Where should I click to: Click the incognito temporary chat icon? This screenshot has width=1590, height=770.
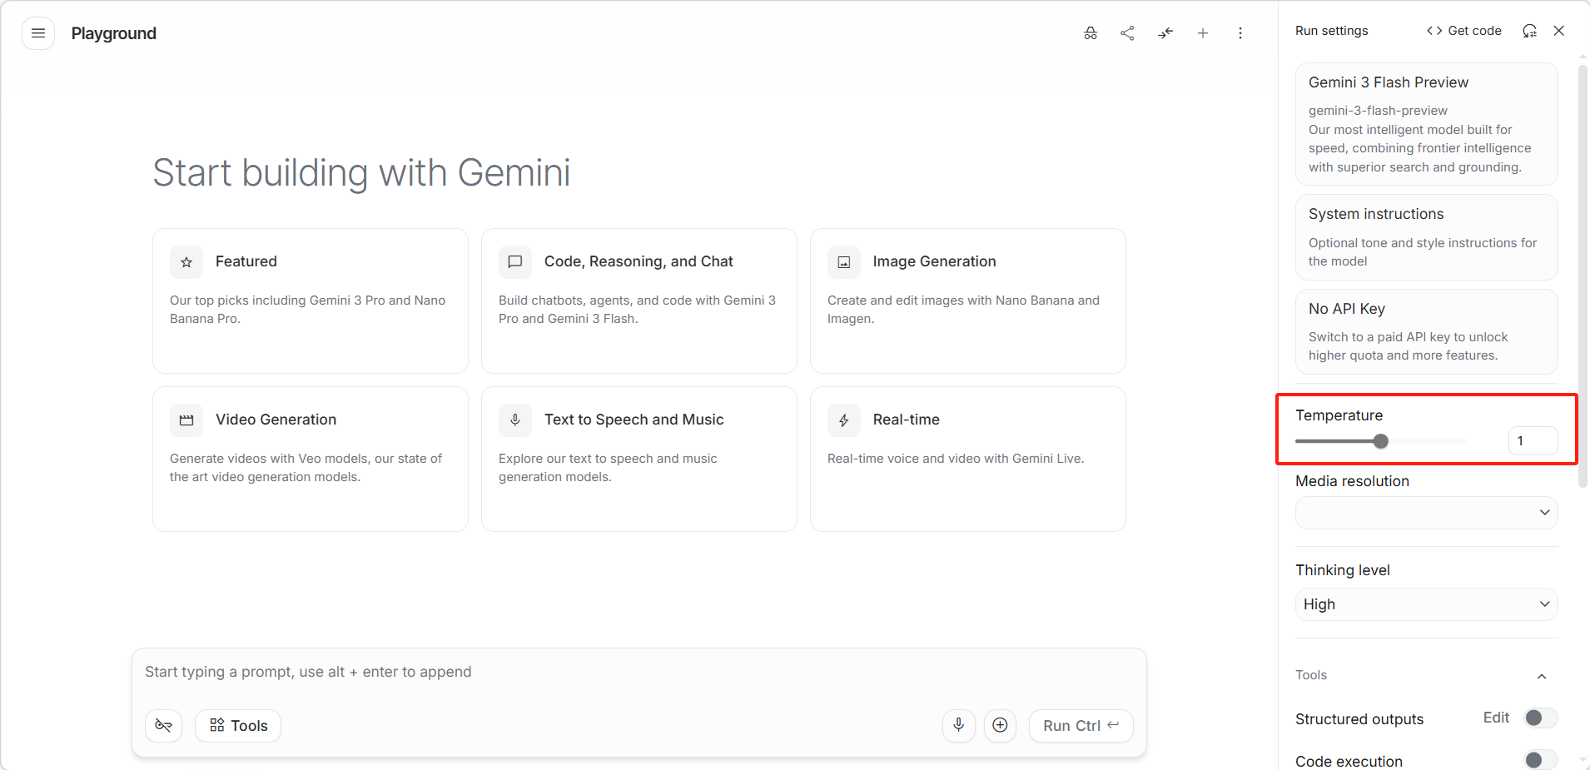point(1091,33)
